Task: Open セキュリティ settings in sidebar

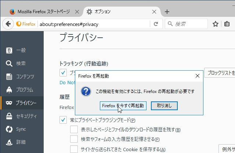Action: click(22, 116)
